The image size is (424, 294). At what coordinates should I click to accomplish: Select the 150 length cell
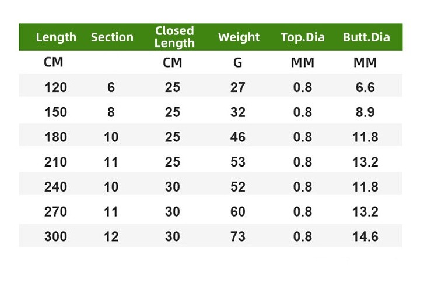(56, 112)
